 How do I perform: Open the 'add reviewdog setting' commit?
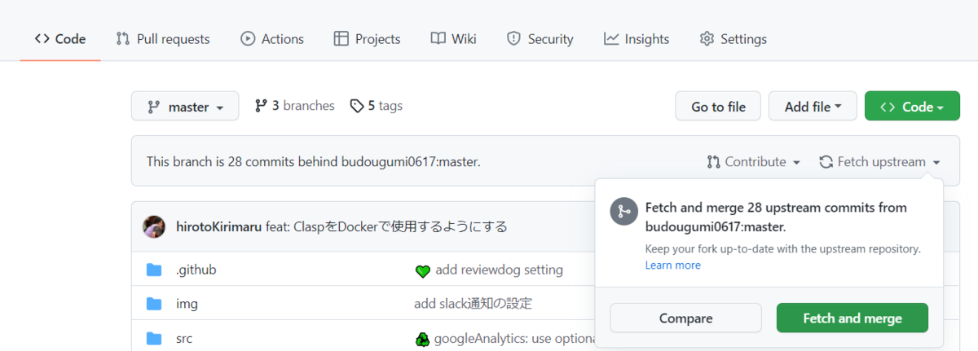(499, 270)
